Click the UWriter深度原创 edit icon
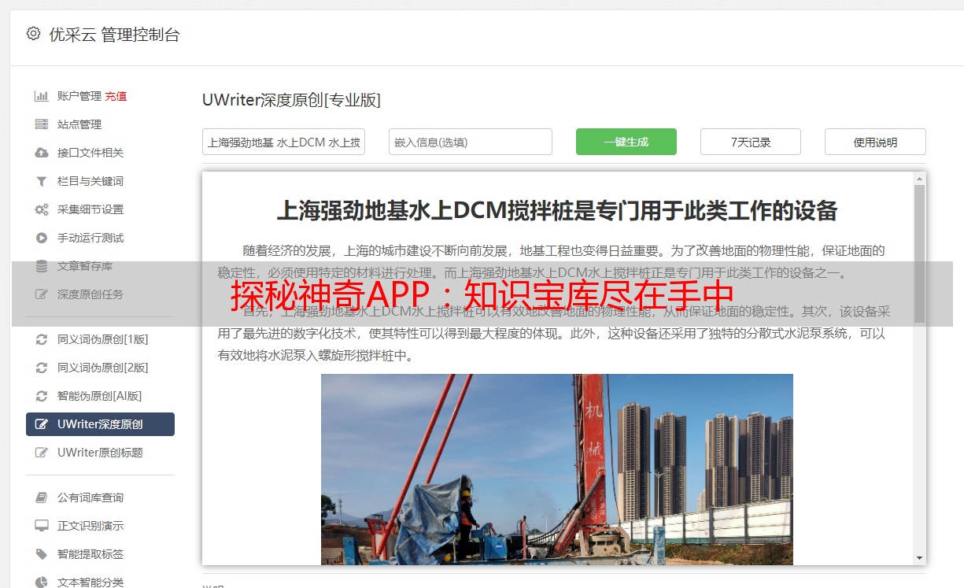 42,424
